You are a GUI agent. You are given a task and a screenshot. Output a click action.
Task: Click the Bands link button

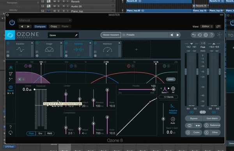pyautogui.click(x=168, y=97)
